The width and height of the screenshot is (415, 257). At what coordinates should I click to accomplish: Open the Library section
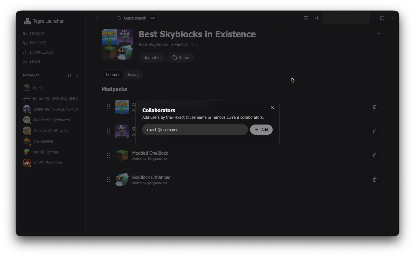point(34,34)
